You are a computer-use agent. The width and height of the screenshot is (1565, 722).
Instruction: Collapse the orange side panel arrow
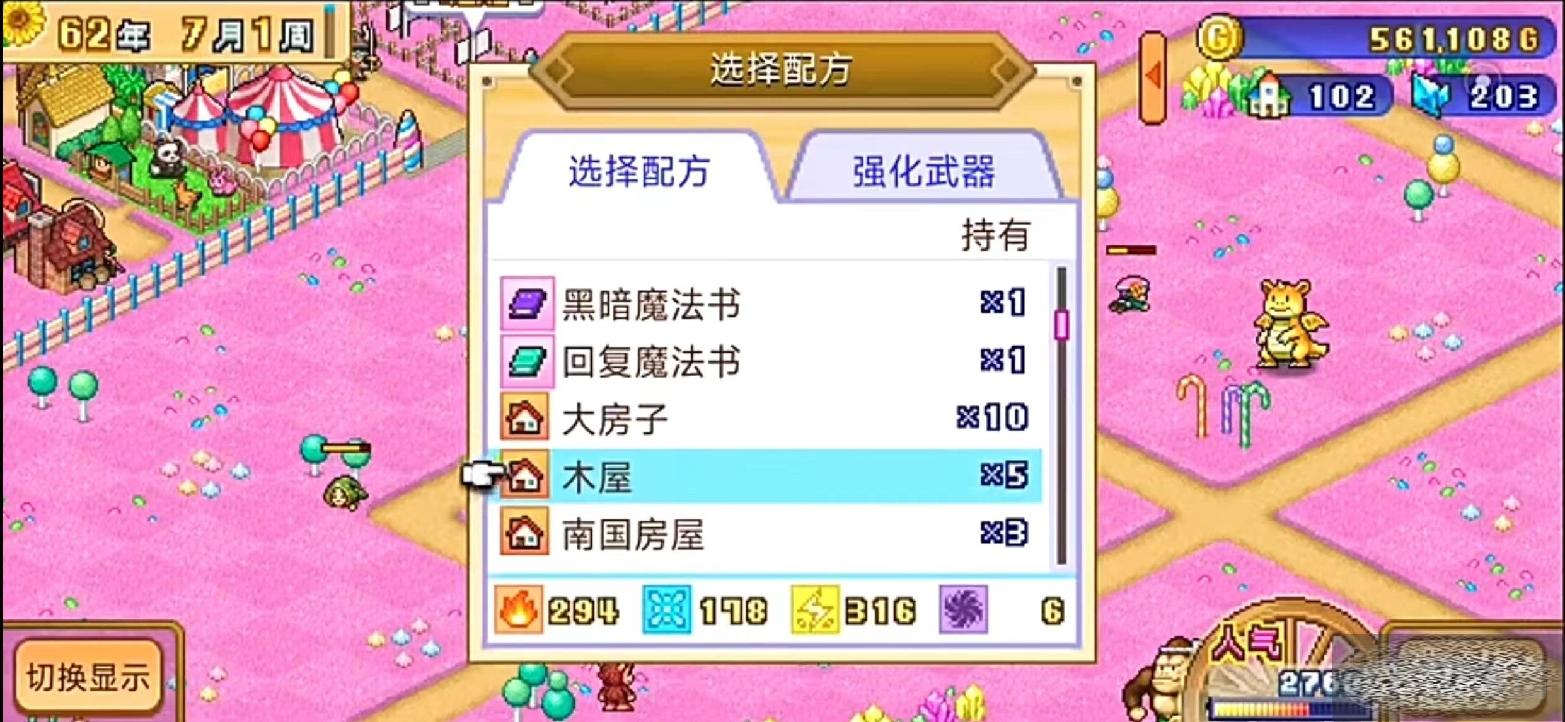(1153, 77)
